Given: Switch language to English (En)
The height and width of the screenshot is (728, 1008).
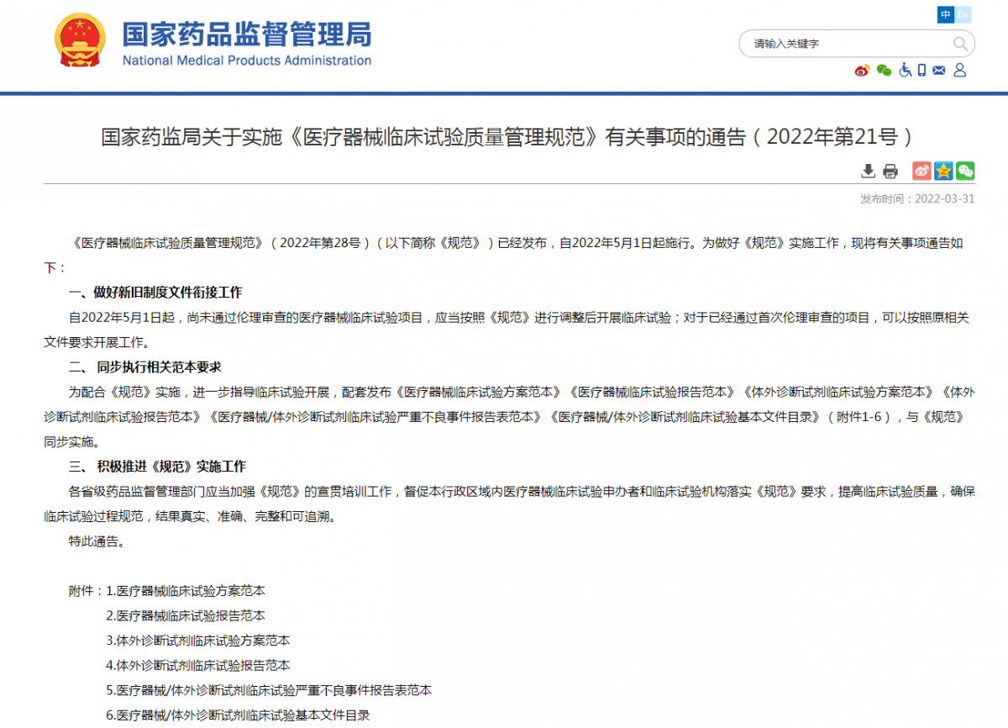Looking at the screenshot, I should pyautogui.click(x=963, y=14).
